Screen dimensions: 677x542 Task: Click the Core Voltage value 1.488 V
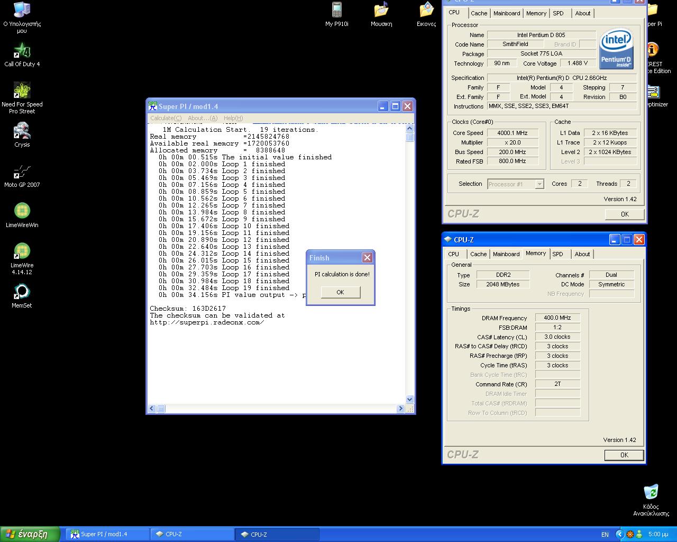[x=578, y=63]
